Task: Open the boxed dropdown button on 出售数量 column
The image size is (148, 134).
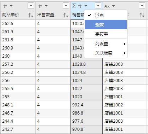Action: tap(66, 6)
